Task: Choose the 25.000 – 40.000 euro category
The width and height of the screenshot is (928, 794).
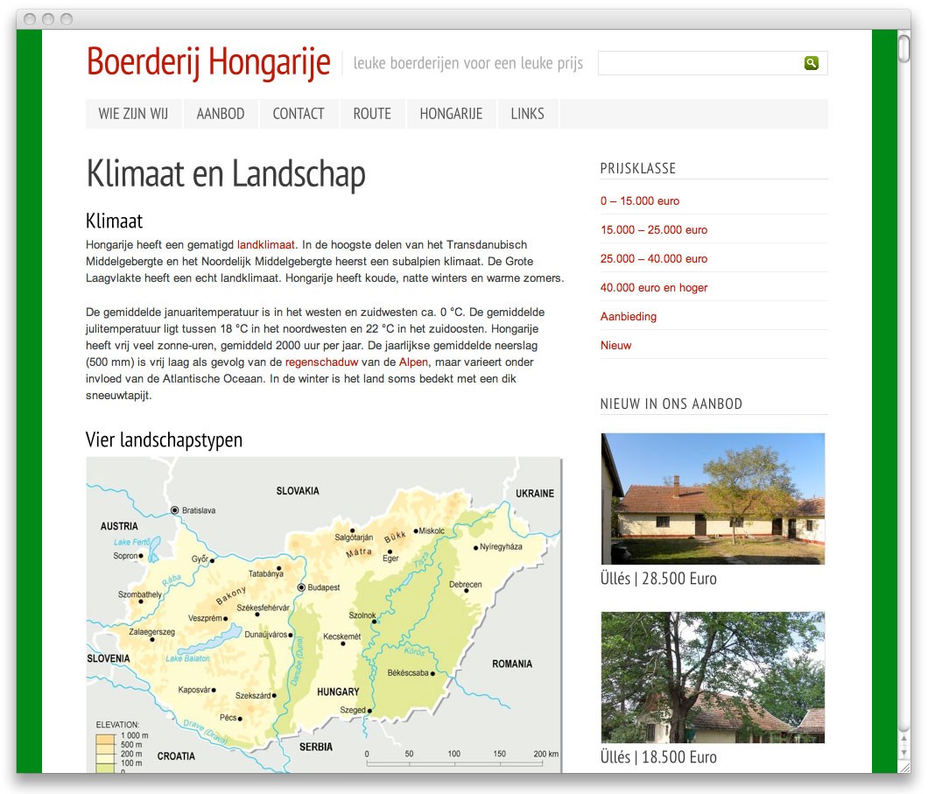Action: click(654, 259)
